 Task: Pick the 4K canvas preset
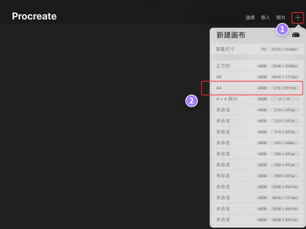pyautogui.click(x=258, y=77)
